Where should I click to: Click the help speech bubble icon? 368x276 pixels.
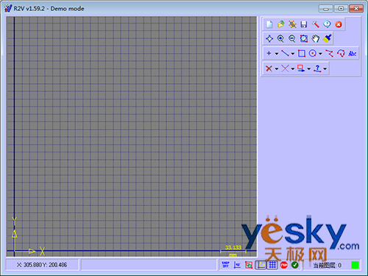click(327, 24)
